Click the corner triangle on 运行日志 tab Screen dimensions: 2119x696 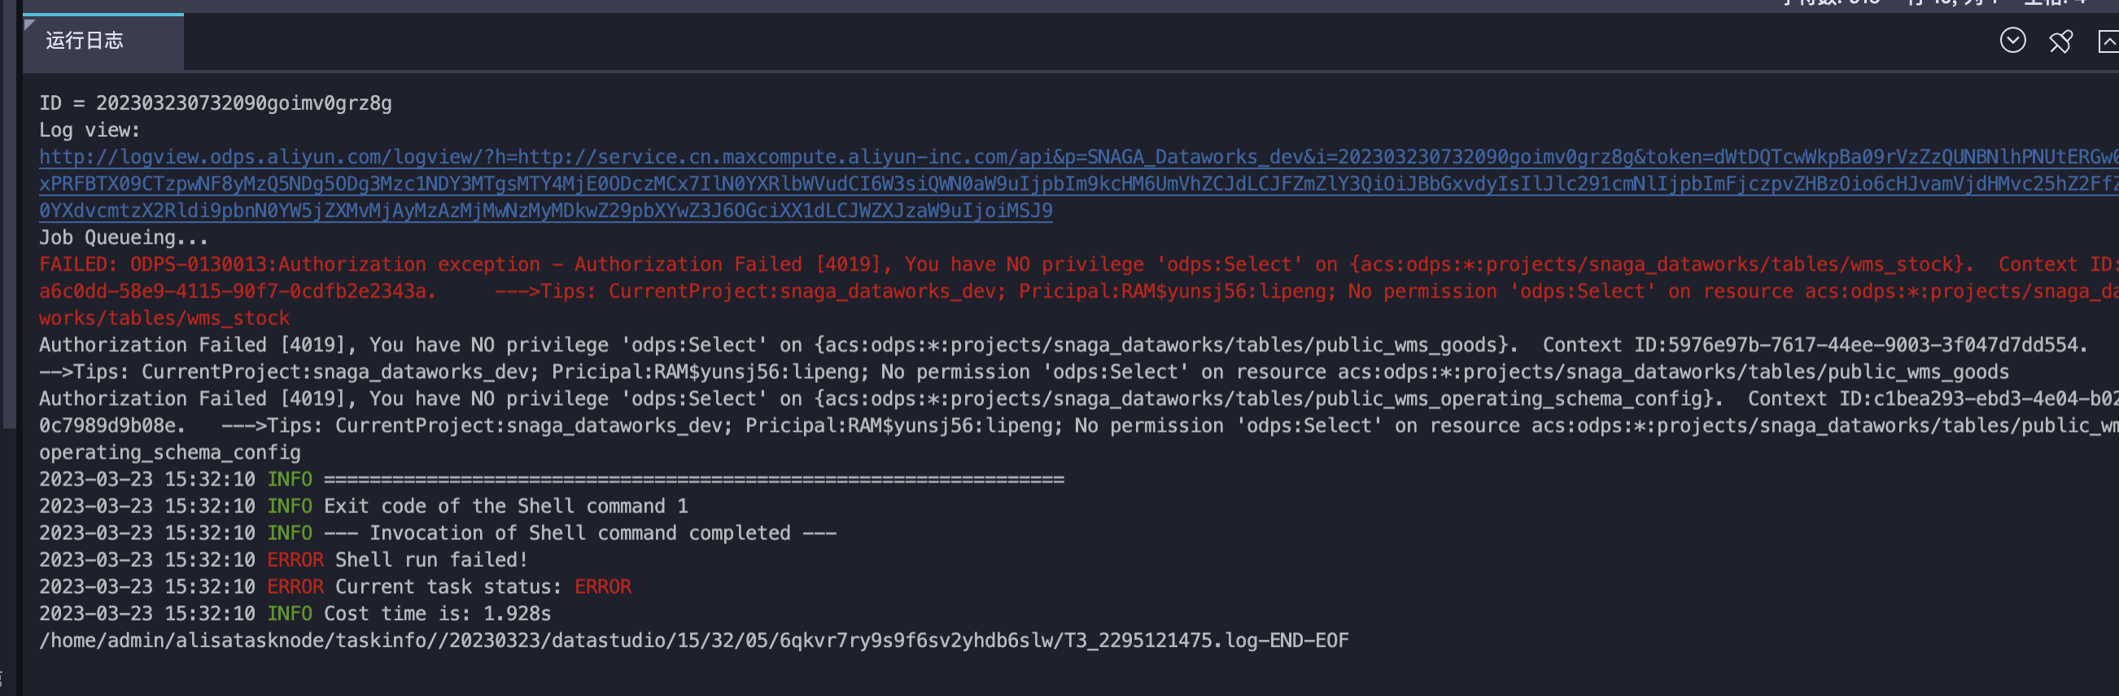[x=29, y=24]
